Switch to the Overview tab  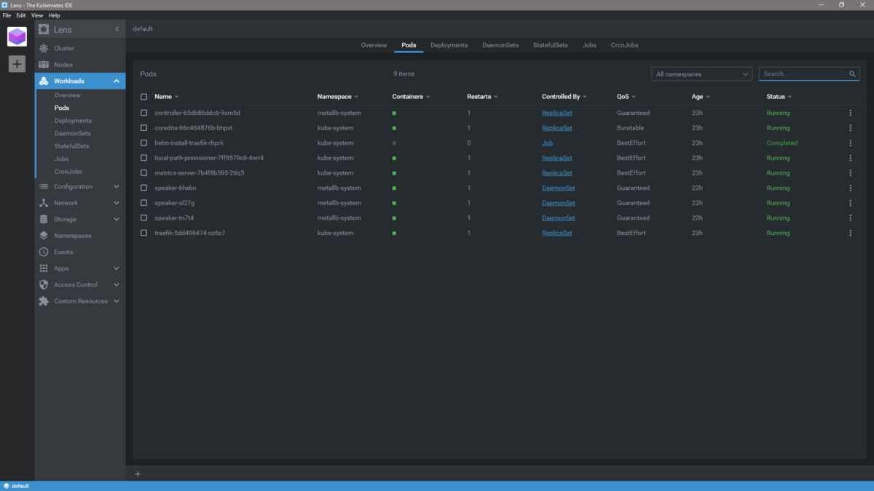(374, 45)
